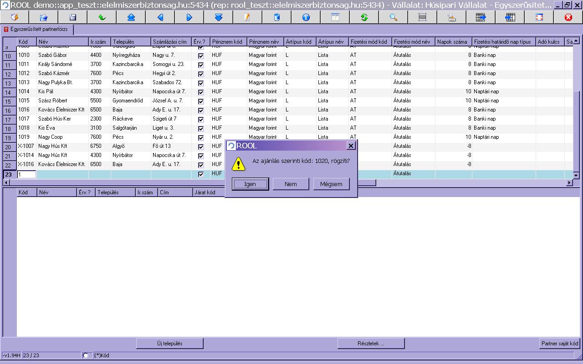Click the grid vertical scrollbar down arrow

coord(576,175)
